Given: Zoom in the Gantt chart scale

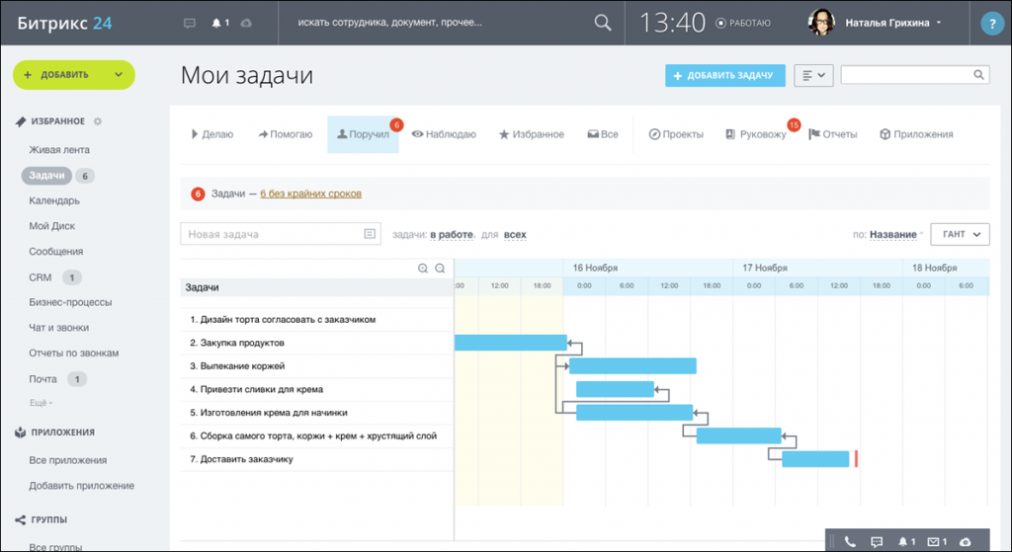Looking at the screenshot, I should click(423, 268).
